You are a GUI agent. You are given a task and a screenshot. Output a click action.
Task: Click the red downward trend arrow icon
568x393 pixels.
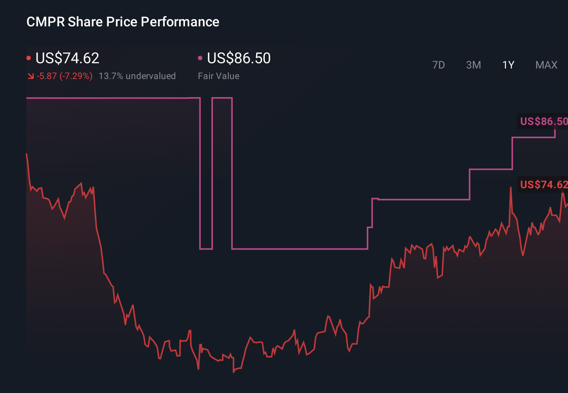click(30, 76)
